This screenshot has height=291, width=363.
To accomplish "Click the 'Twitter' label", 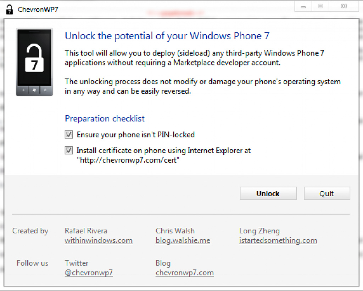I will click(x=77, y=263).
